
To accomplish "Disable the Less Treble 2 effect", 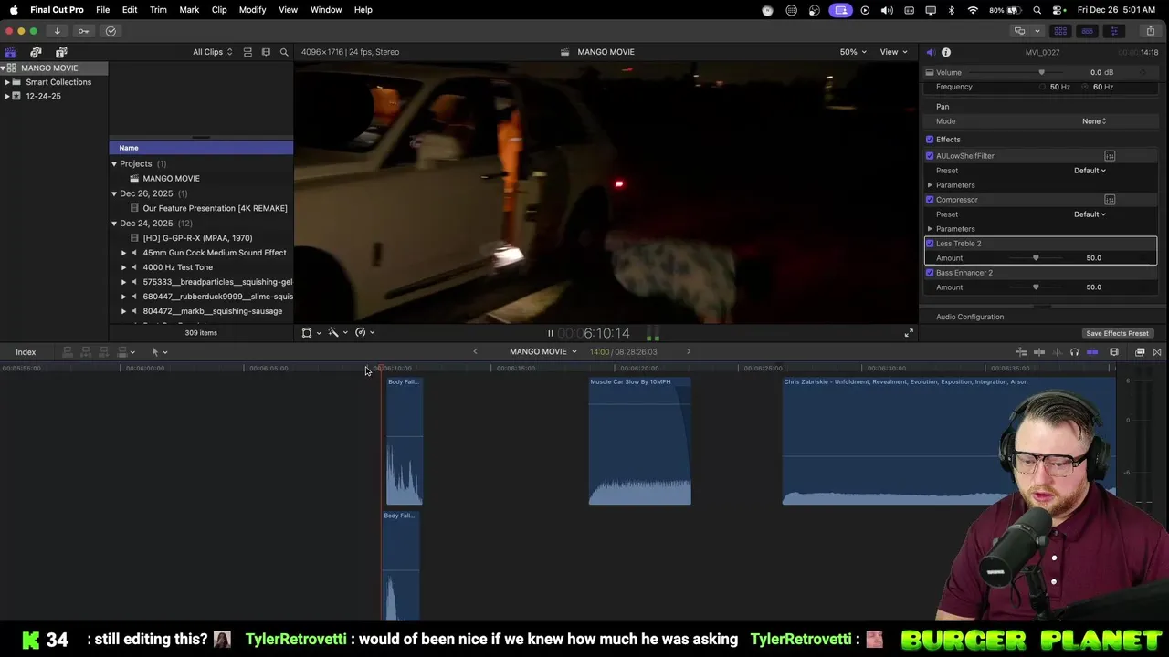I will [x=930, y=244].
